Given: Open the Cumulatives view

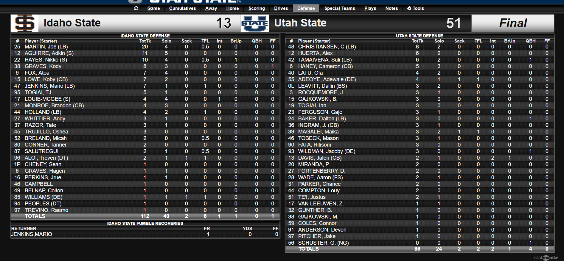Looking at the screenshot, I should (x=182, y=8).
